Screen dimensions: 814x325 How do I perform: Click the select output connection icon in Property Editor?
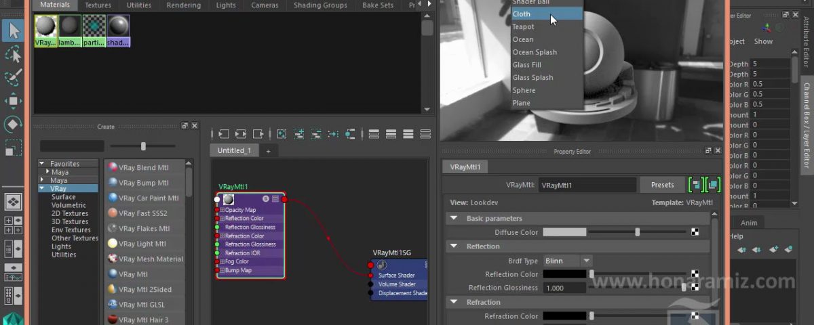[x=712, y=184]
